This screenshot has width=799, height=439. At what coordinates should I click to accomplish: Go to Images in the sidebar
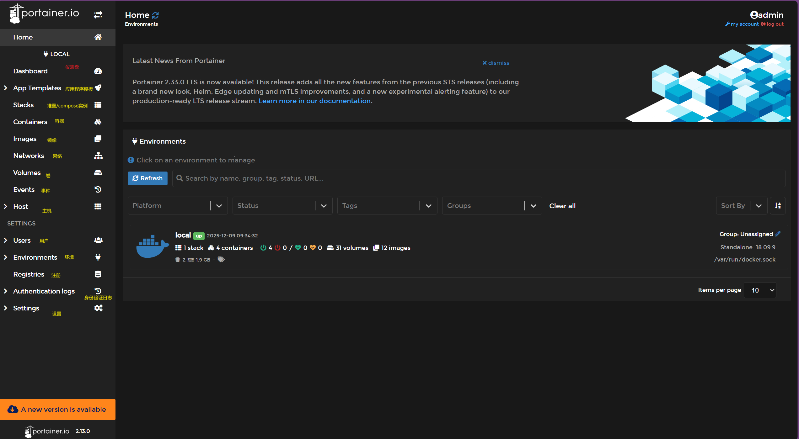25,139
